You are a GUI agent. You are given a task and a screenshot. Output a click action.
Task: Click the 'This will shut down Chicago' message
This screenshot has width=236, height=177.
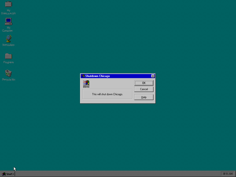[107, 94]
